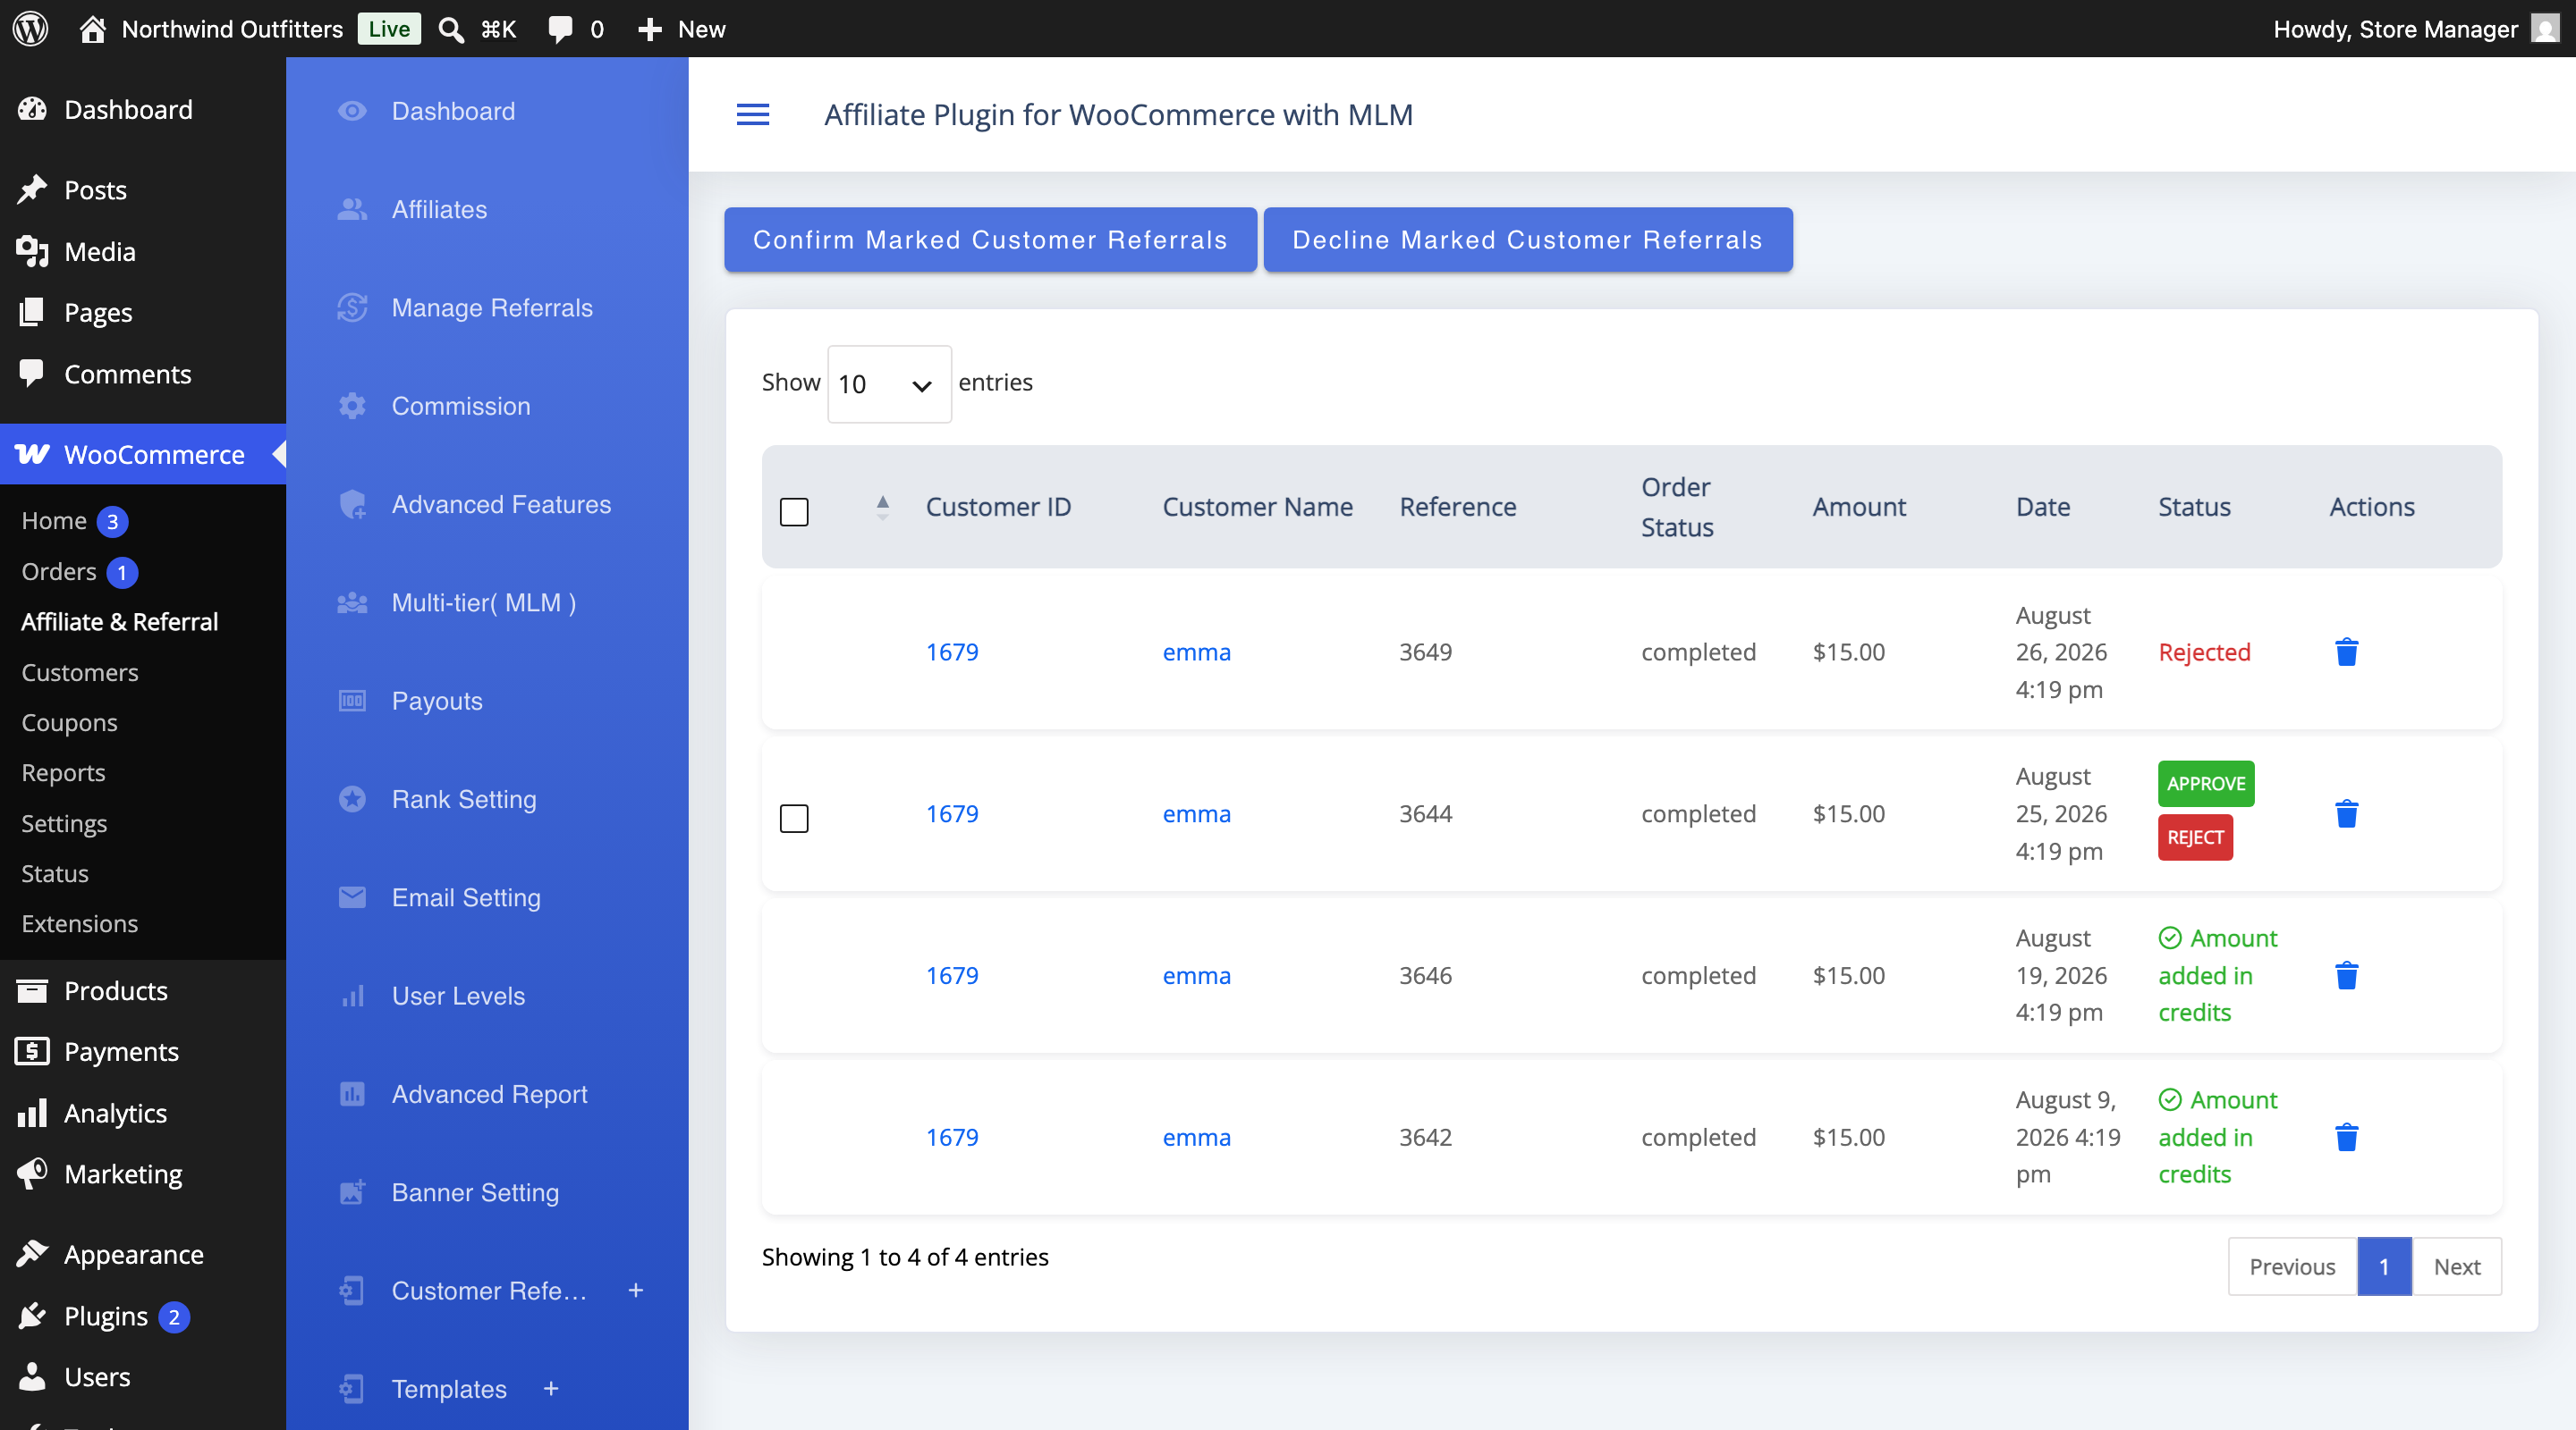
Task: Reject referral 3644
Action: [2194, 837]
